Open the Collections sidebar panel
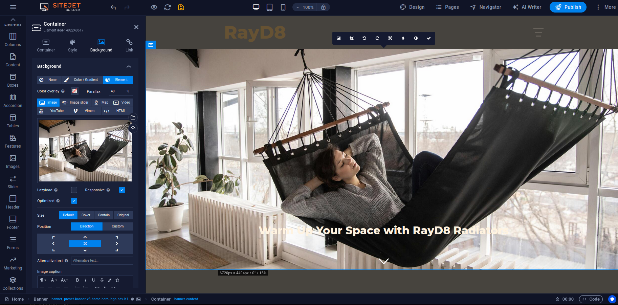Screen dimensions: 618x305 pyautogui.click(x=13, y=283)
